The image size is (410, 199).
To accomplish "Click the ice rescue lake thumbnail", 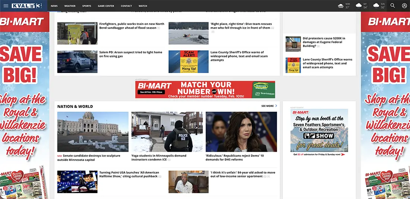I will point(189,33).
